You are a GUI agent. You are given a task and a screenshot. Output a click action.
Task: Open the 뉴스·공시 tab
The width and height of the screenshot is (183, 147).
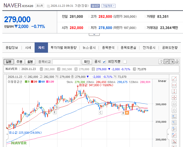[x=89, y=48]
